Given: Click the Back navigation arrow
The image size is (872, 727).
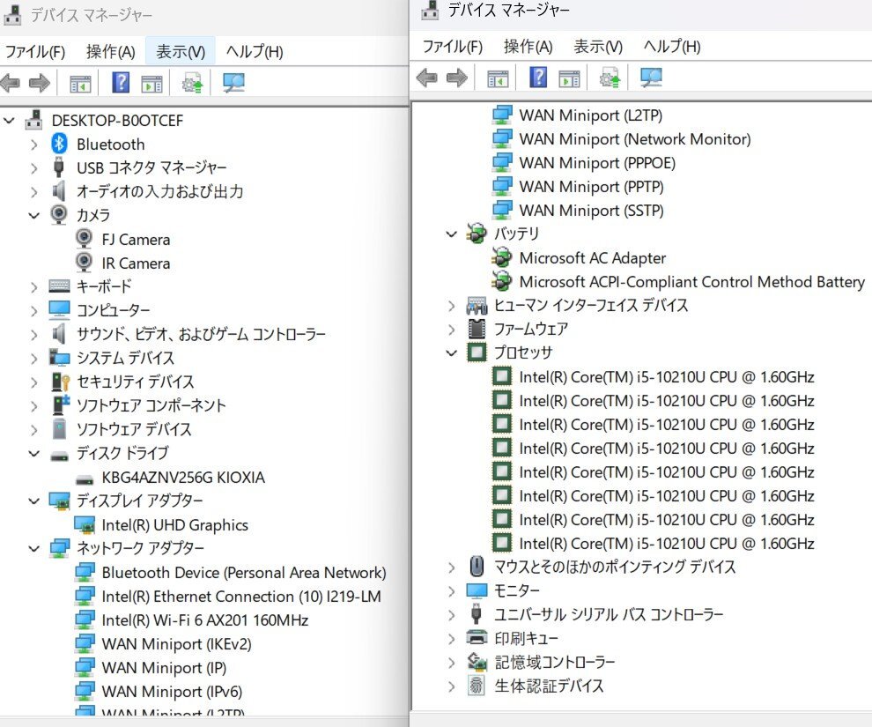Looking at the screenshot, I should click(11, 83).
